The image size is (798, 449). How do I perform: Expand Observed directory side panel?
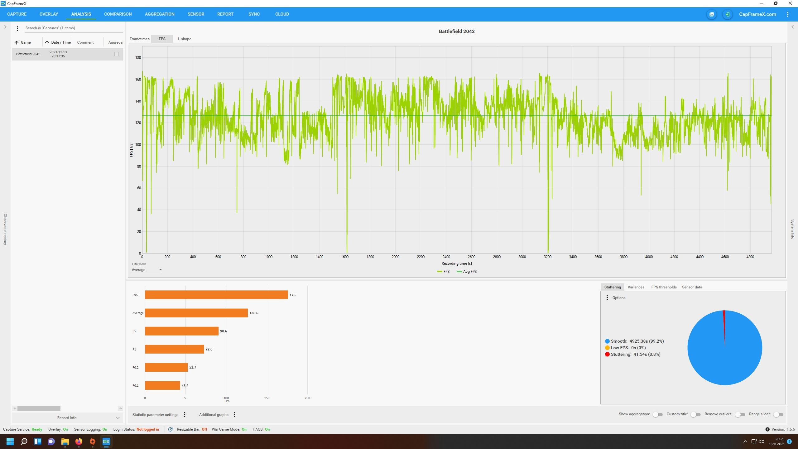[5, 27]
